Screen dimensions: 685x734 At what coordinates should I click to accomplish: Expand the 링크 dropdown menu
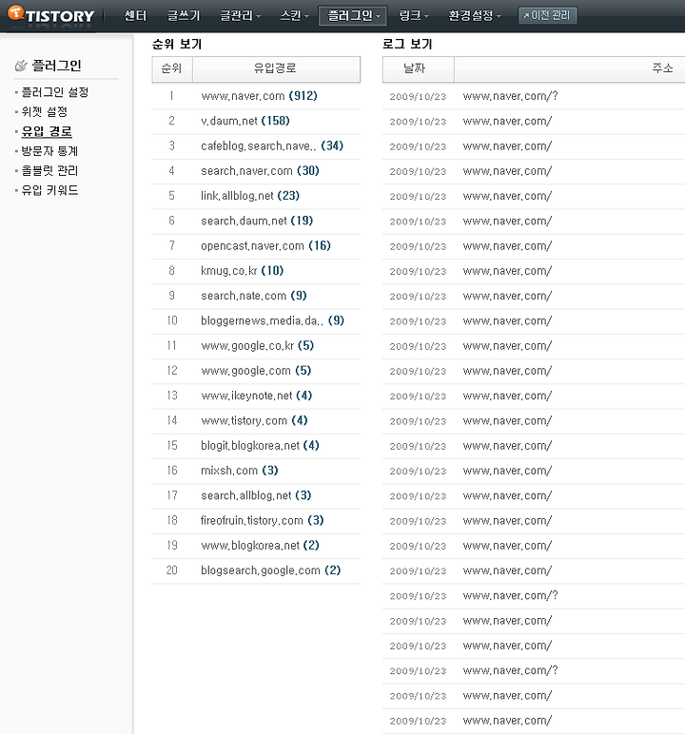click(x=414, y=15)
